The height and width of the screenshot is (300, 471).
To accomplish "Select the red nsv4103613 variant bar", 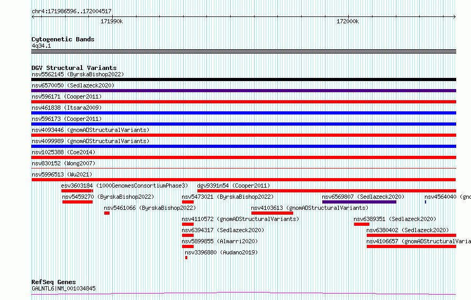I will click(x=272, y=213).
